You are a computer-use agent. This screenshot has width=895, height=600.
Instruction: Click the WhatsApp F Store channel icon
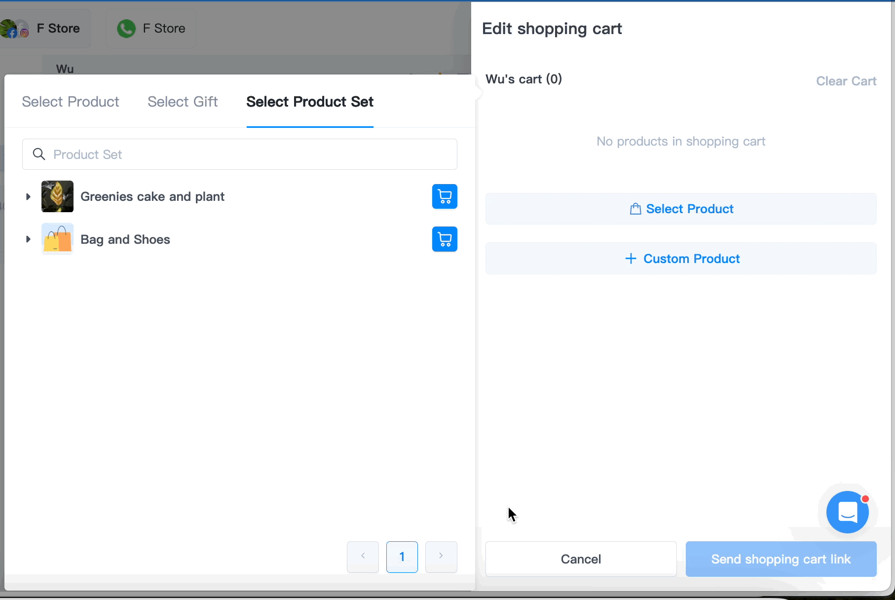pyautogui.click(x=126, y=29)
